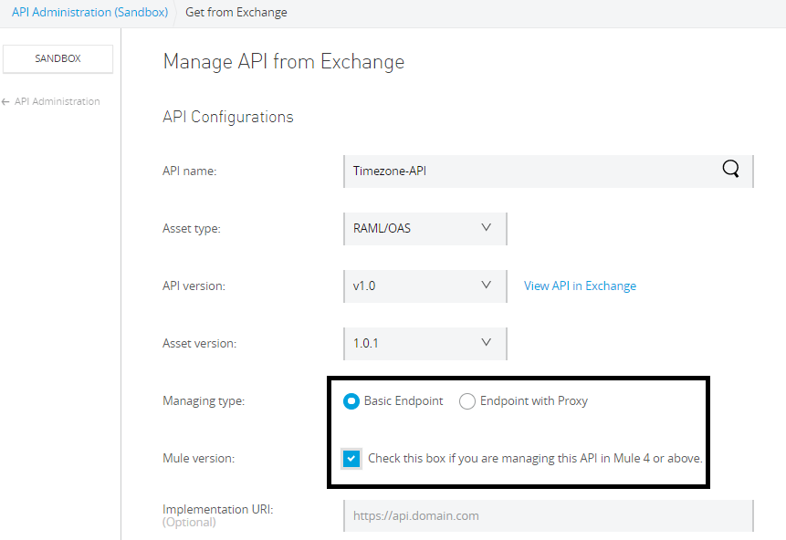Click the chevron arrow in API version field

[486, 286]
